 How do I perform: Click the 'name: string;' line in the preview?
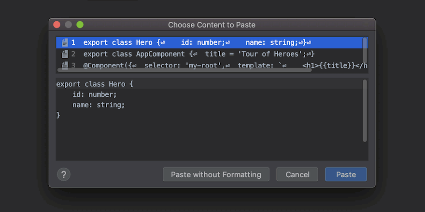(99, 105)
